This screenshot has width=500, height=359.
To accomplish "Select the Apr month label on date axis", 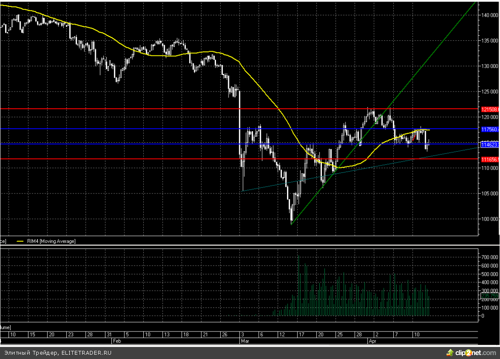I will (372, 340).
